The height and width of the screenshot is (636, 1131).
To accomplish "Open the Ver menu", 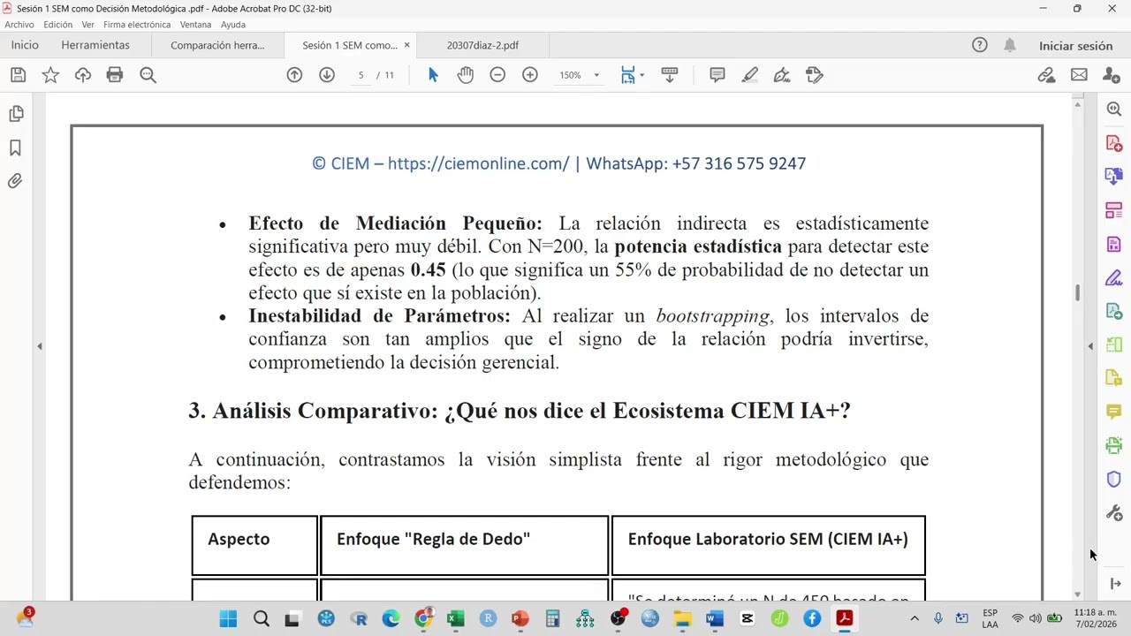I will [x=87, y=25].
